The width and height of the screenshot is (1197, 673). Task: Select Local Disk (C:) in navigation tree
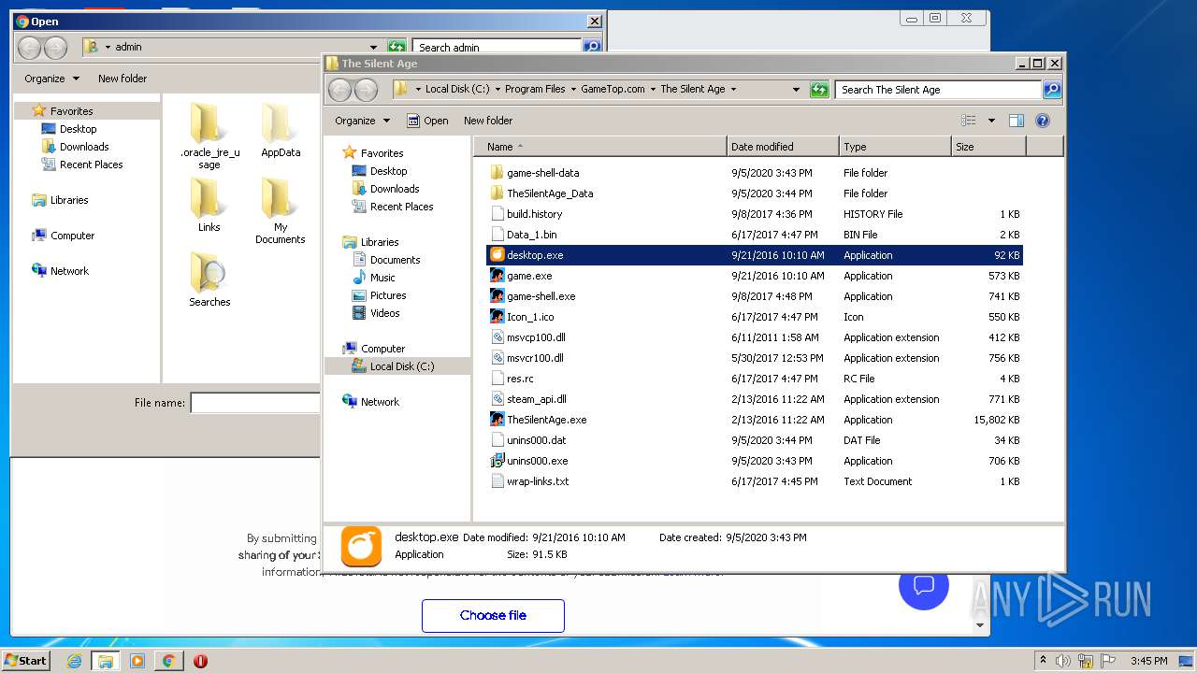click(401, 366)
